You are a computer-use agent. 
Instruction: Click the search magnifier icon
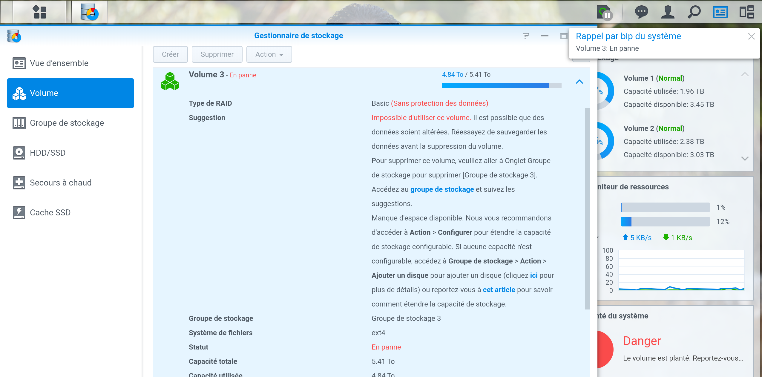[694, 12]
